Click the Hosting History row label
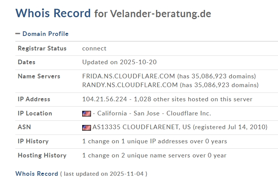278x180 pixels. point(42,156)
